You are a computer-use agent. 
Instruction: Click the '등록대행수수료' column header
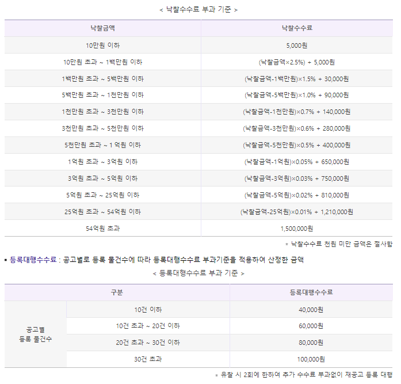pos(311,292)
